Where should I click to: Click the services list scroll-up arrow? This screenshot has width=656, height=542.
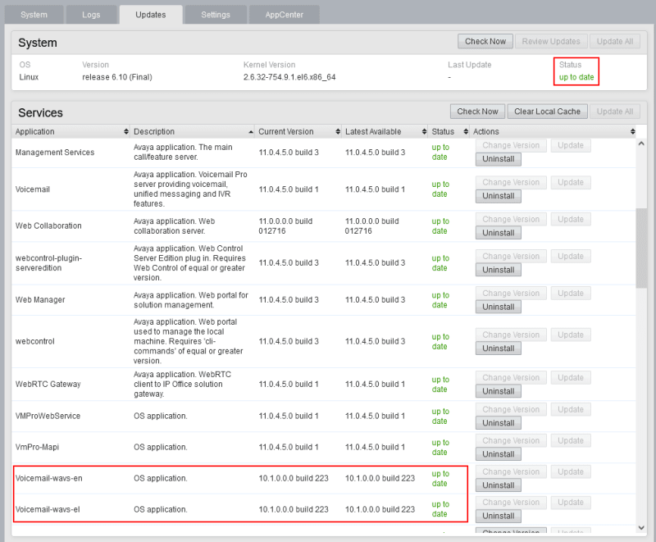(641, 143)
